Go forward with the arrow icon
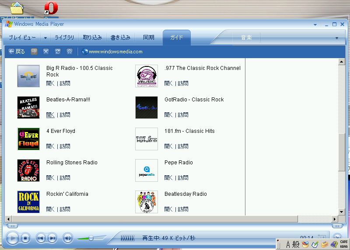The width and height of the screenshot is (350, 250). click(x=34, y=52)
